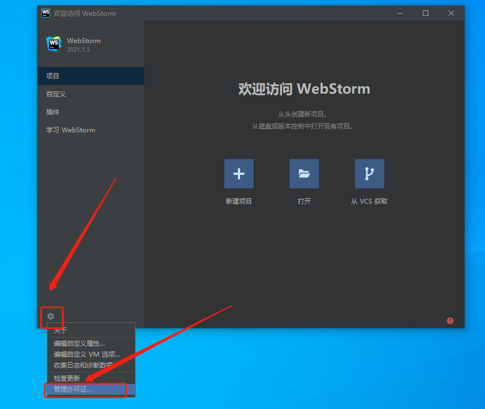Click the New Project plus icon
Image resolution: width=485 pixels, height=409 pixels.
[x=239, y=174]
